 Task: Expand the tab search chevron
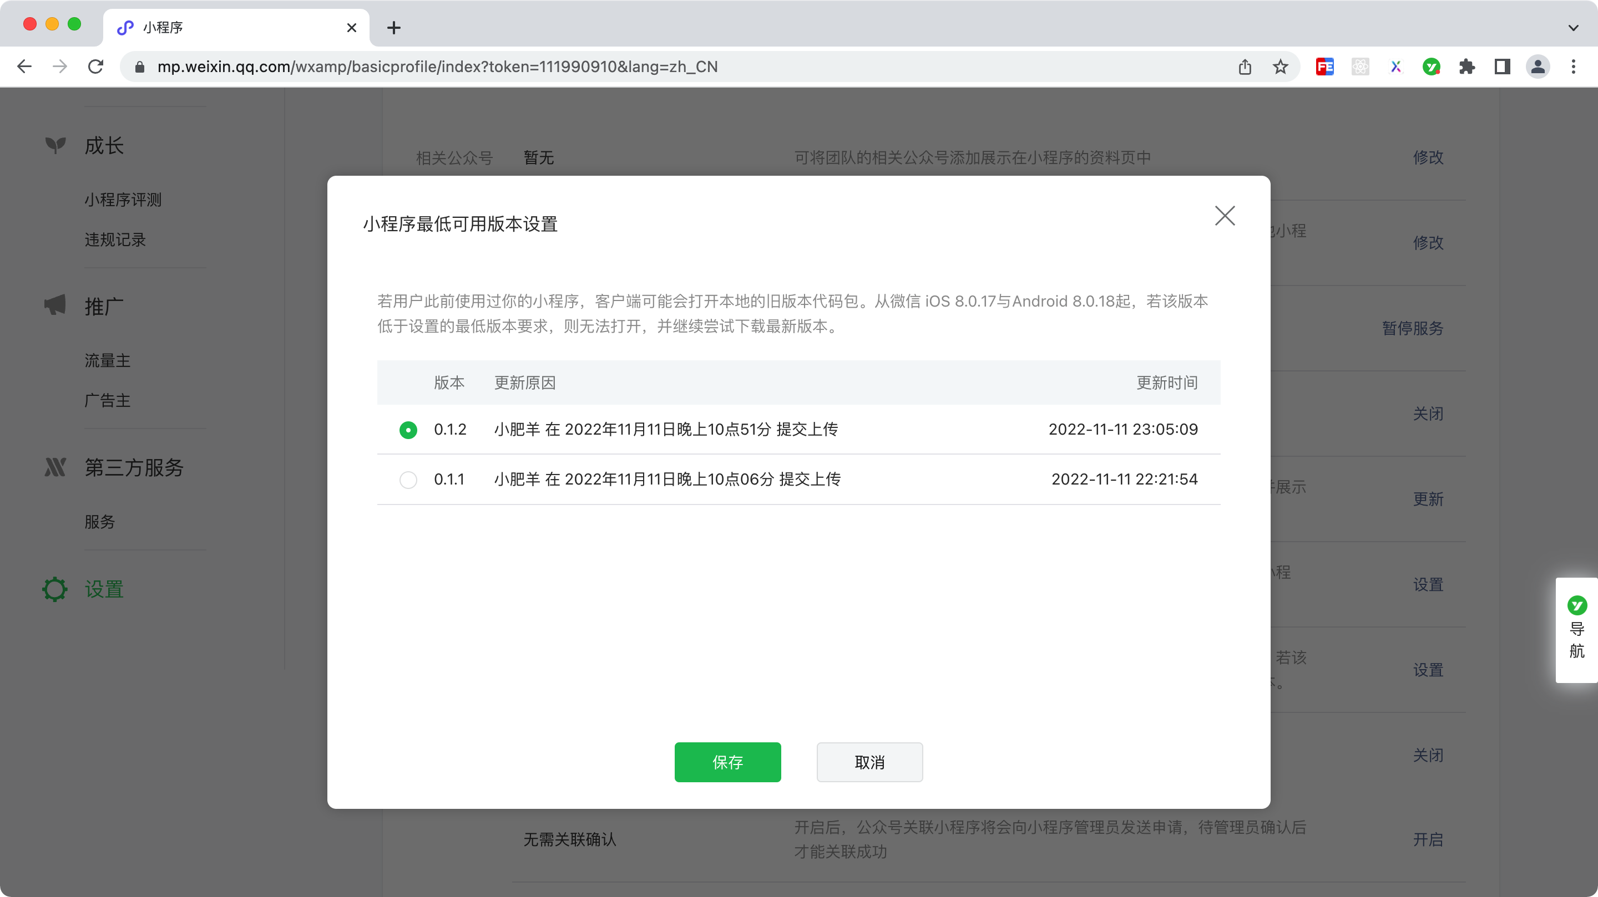[1573, 27]
